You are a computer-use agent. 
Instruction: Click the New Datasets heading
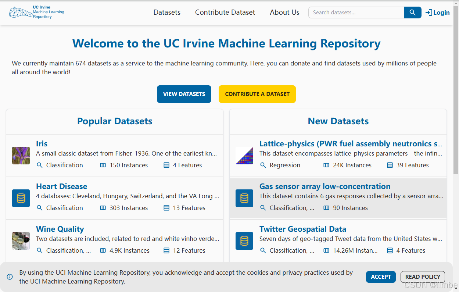[338, 121]
